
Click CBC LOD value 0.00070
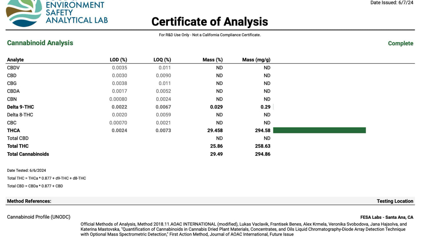click(118, 123)
